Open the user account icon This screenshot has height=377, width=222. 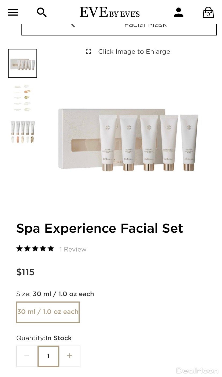pyautogui.click(x=179, y=12)
